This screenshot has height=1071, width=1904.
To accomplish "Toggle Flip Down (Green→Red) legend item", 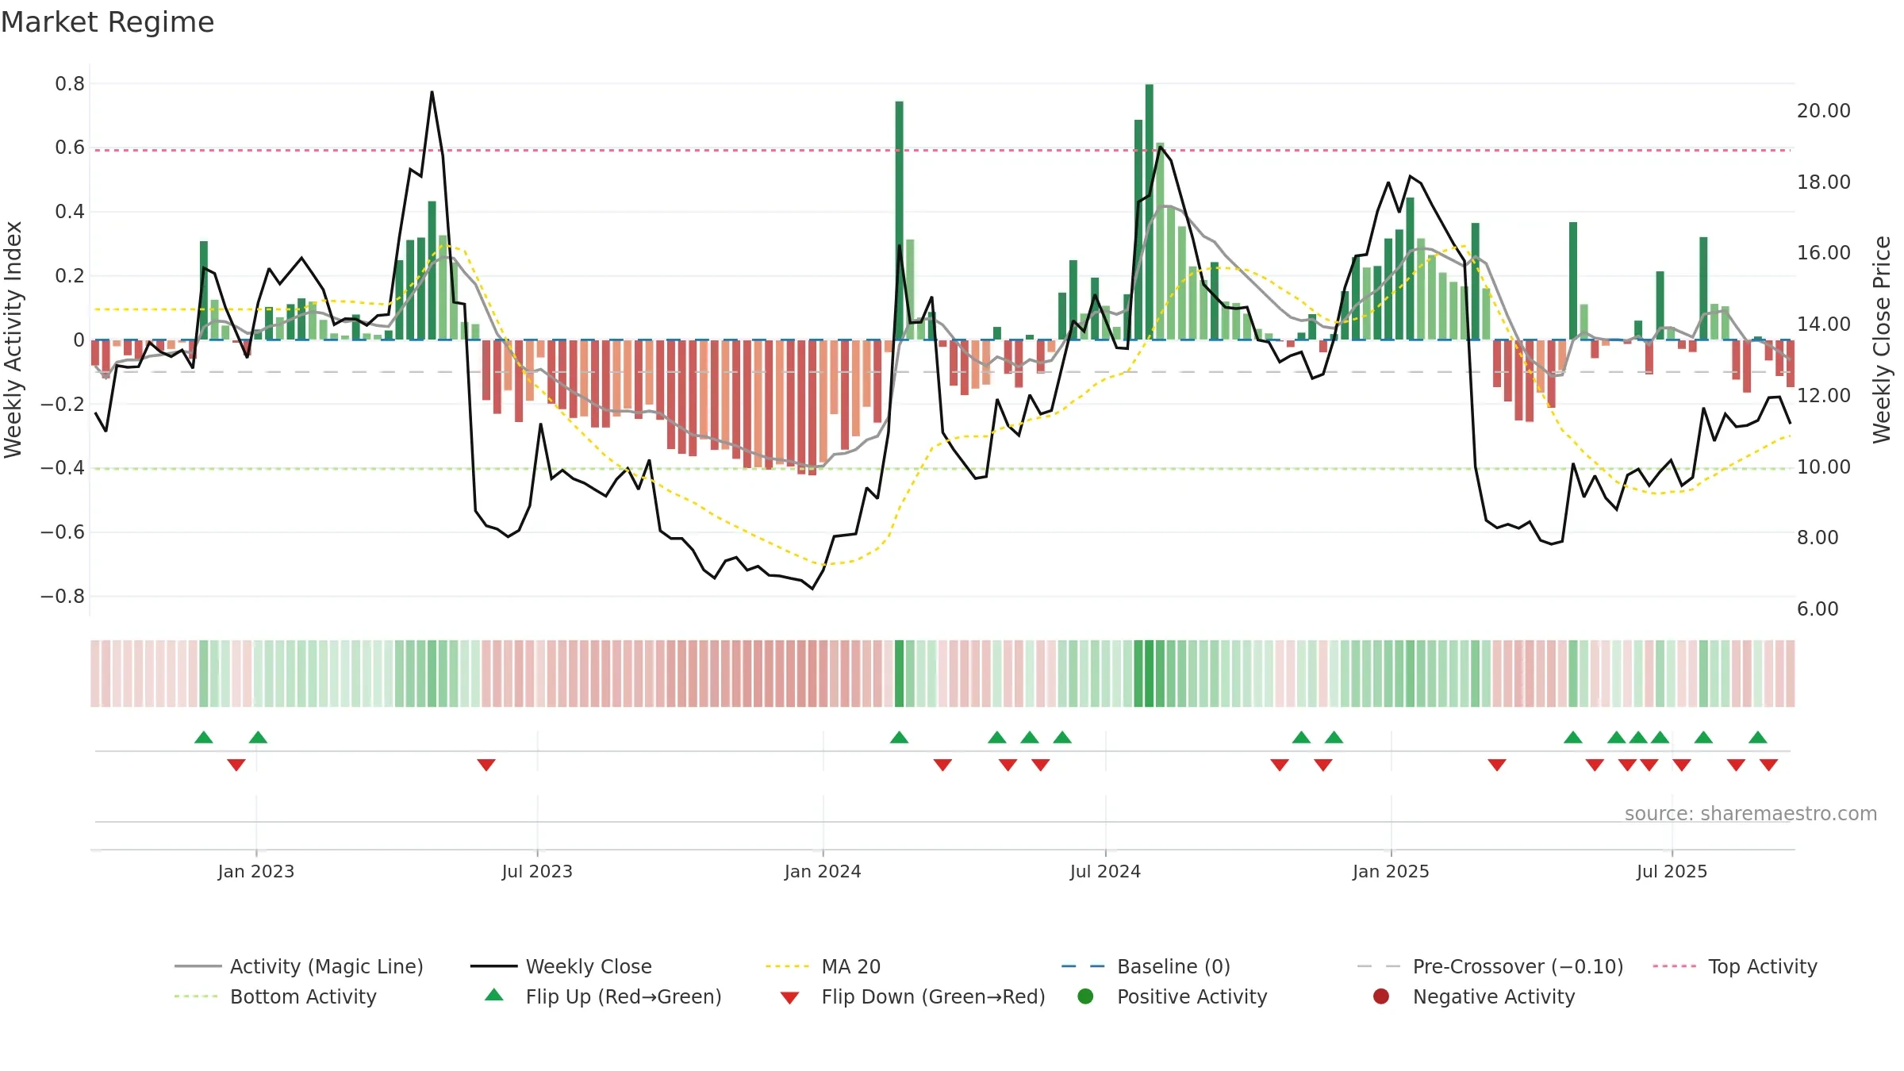I will click(912, 996).
